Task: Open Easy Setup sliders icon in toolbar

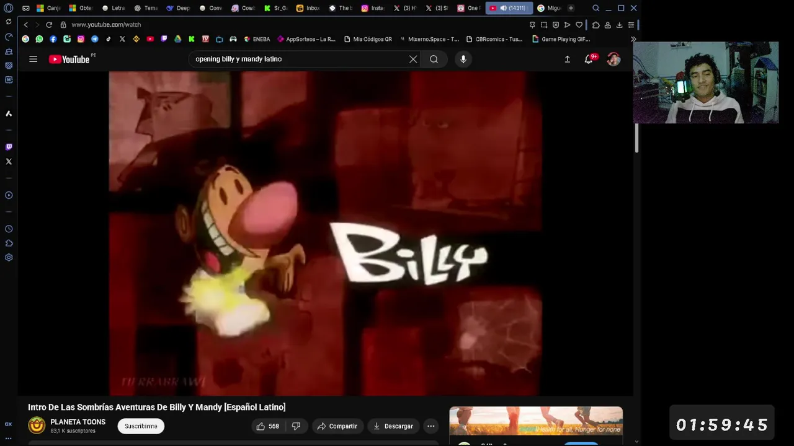Action: click(x=631, y=25)
